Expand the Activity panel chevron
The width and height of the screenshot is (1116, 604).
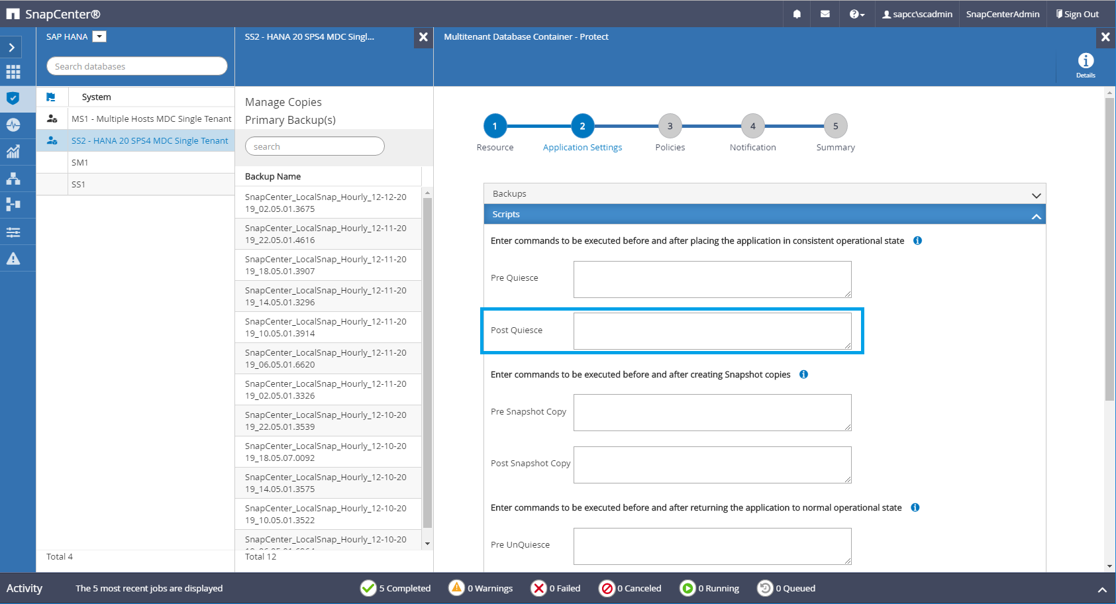pos(1102,589)
